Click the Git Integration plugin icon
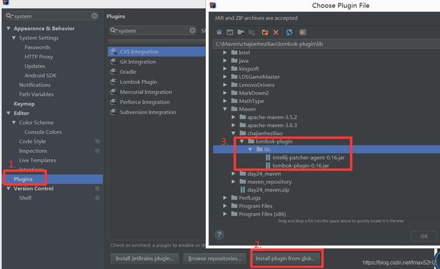The height and width of the screenshot is (269, 440). pos(114,62)
